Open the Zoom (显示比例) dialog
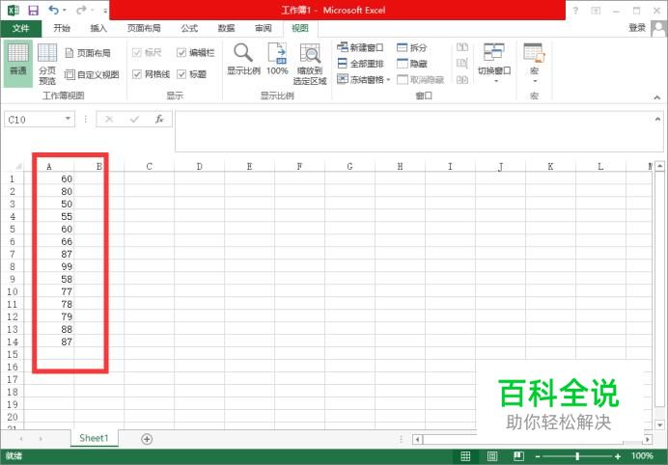This screenshot has height=465, width=668. (x=243, y=60)
